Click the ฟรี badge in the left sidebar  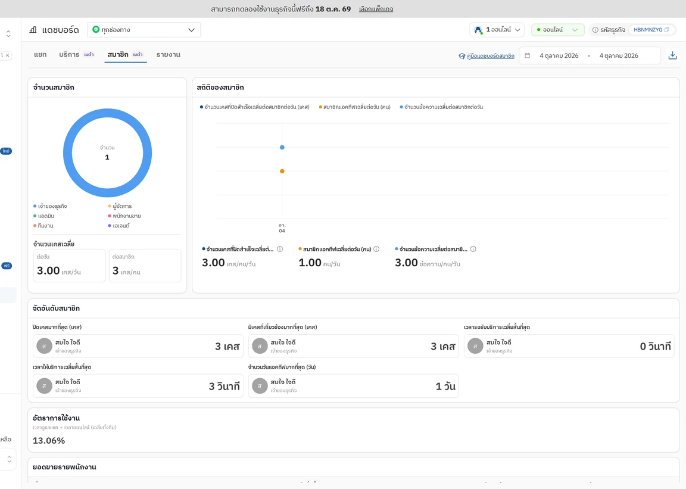(7, 266)
